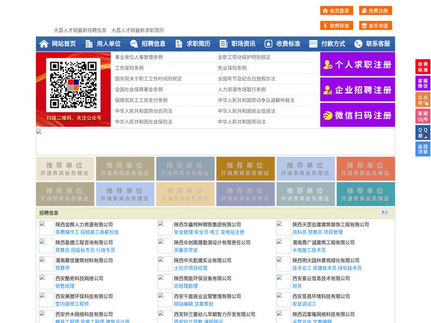Click the coral-orange 推荐单位 tile
Screen dimensions: 431x323
tap(366, 169)
